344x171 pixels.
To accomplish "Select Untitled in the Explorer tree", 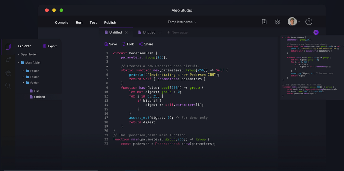I will 40,97.
